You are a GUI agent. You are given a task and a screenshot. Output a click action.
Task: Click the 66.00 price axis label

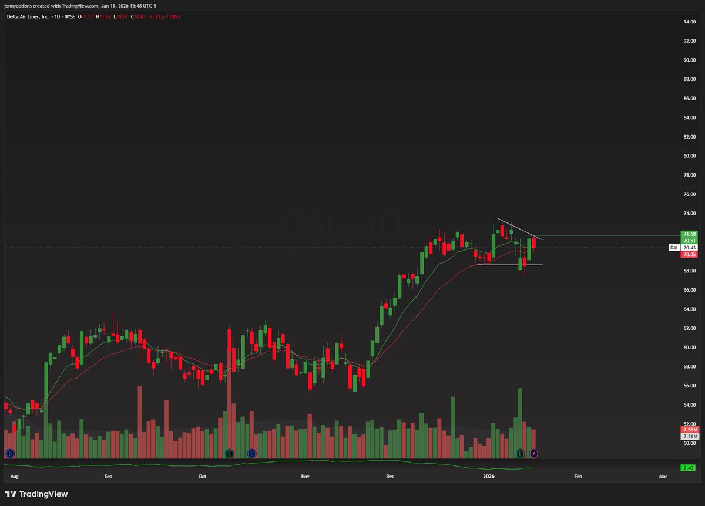[689, 289]
